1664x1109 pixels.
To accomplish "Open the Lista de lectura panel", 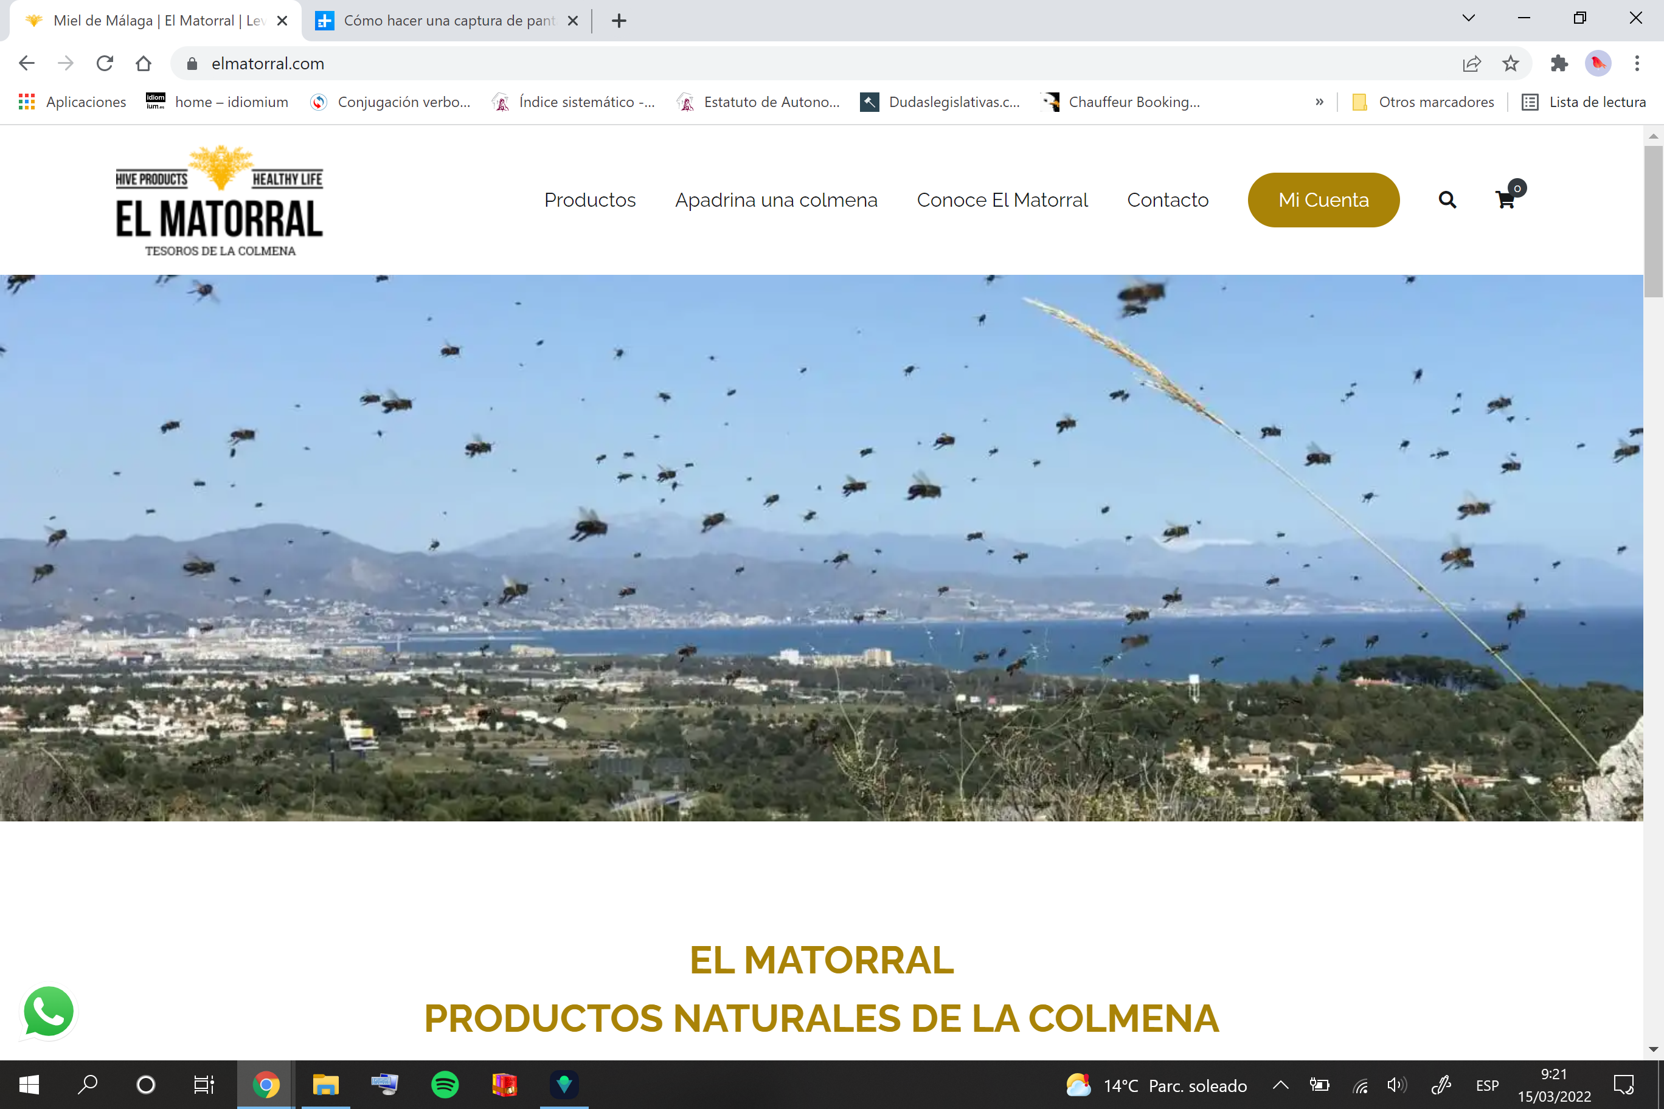I will (x=1584, y=102).
